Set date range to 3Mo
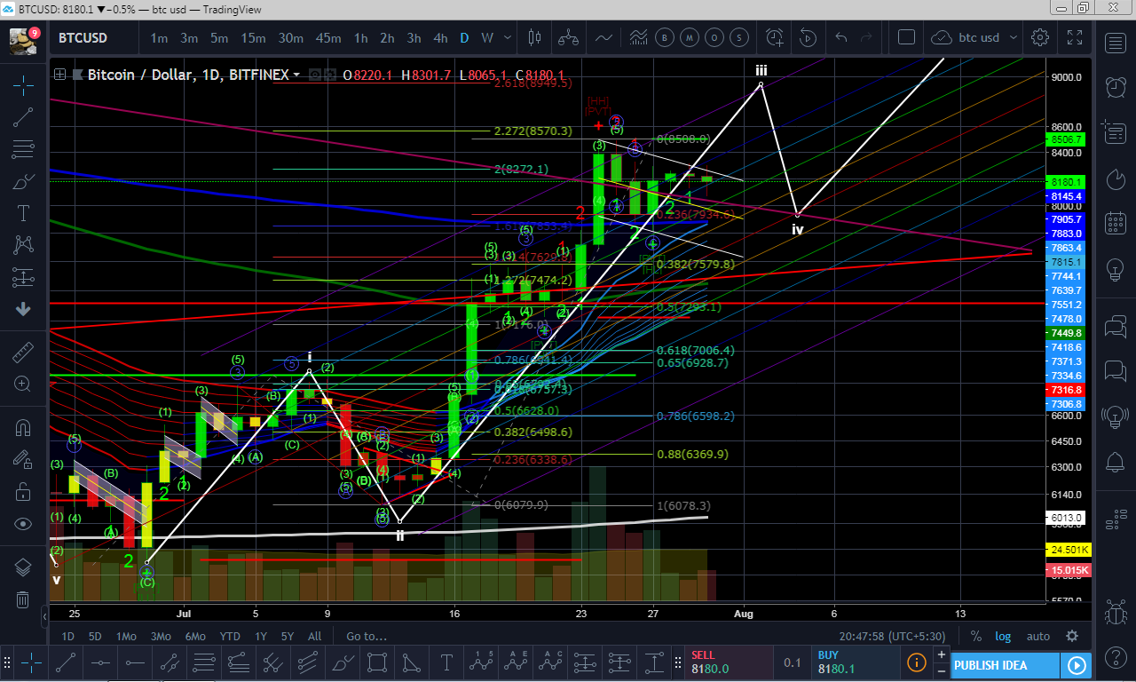This screenshot has width=1136, height=682. pos(161,636)
